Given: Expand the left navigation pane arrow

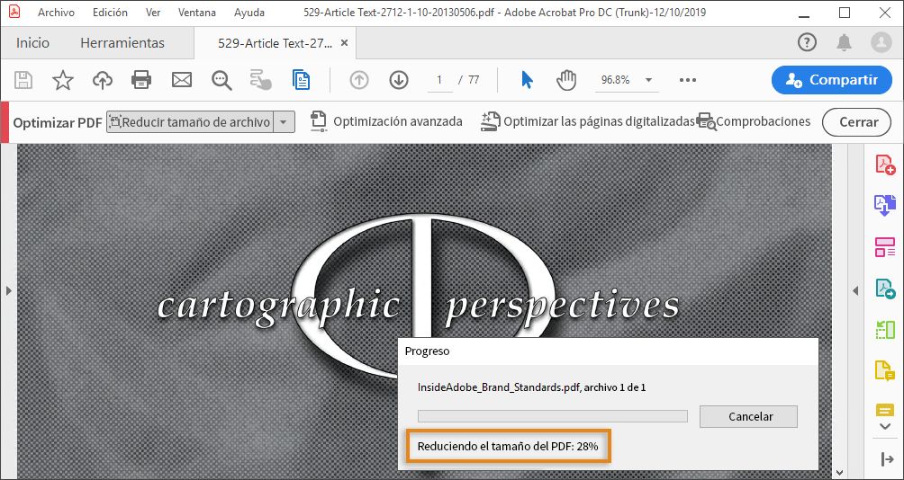Looking at the screenshot, I should point(8,291).
